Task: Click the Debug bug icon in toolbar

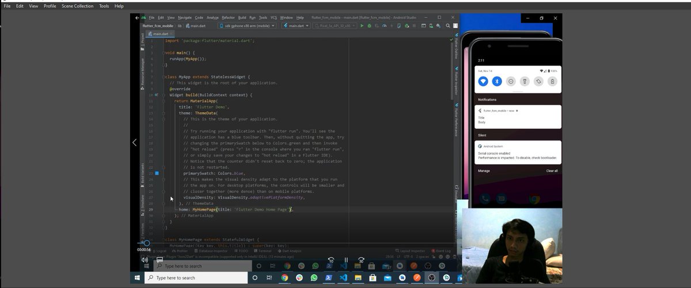Action: click(x=369, y=26)
